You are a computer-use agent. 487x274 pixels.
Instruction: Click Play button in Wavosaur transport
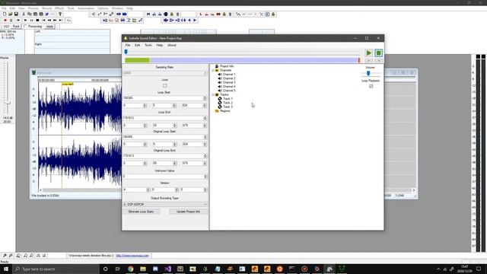click(x=25, y=21)
